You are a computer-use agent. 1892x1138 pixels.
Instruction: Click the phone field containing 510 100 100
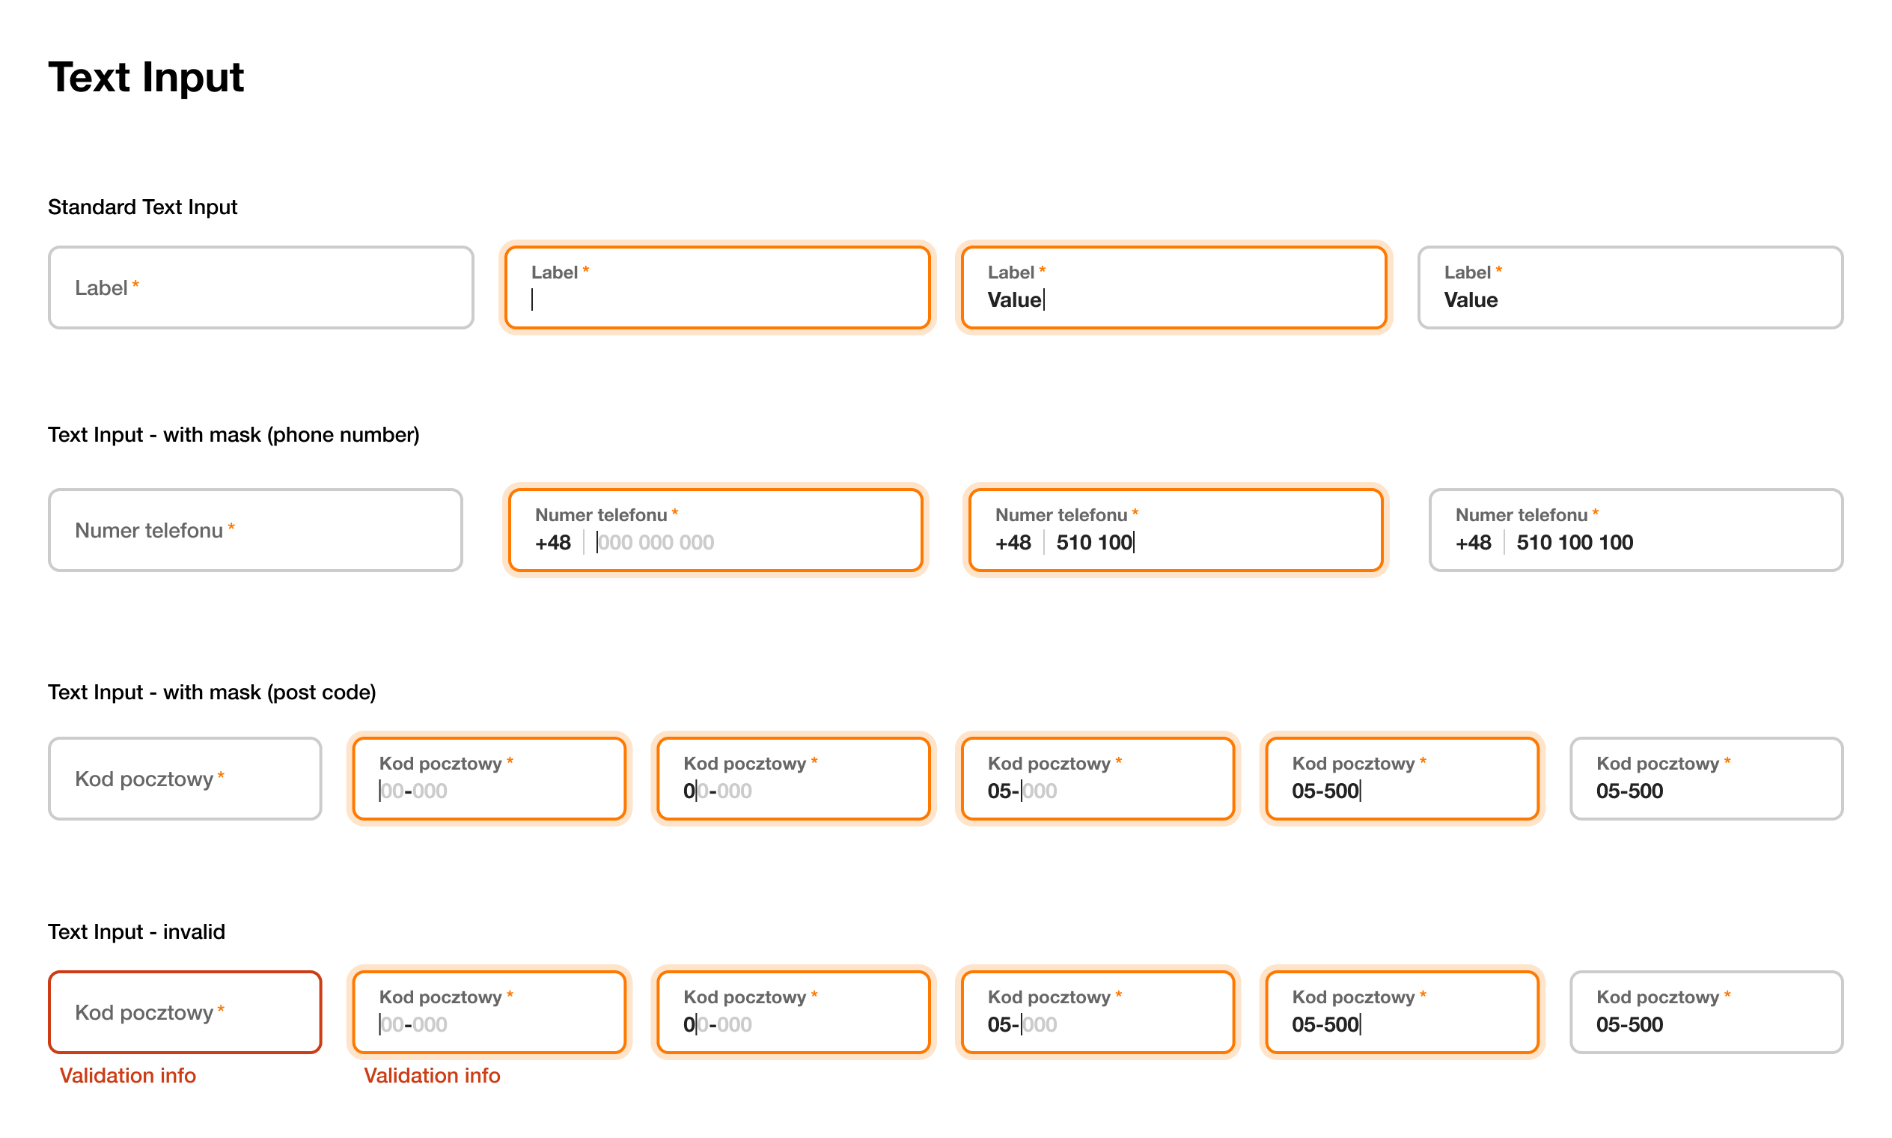(1635, 530)
